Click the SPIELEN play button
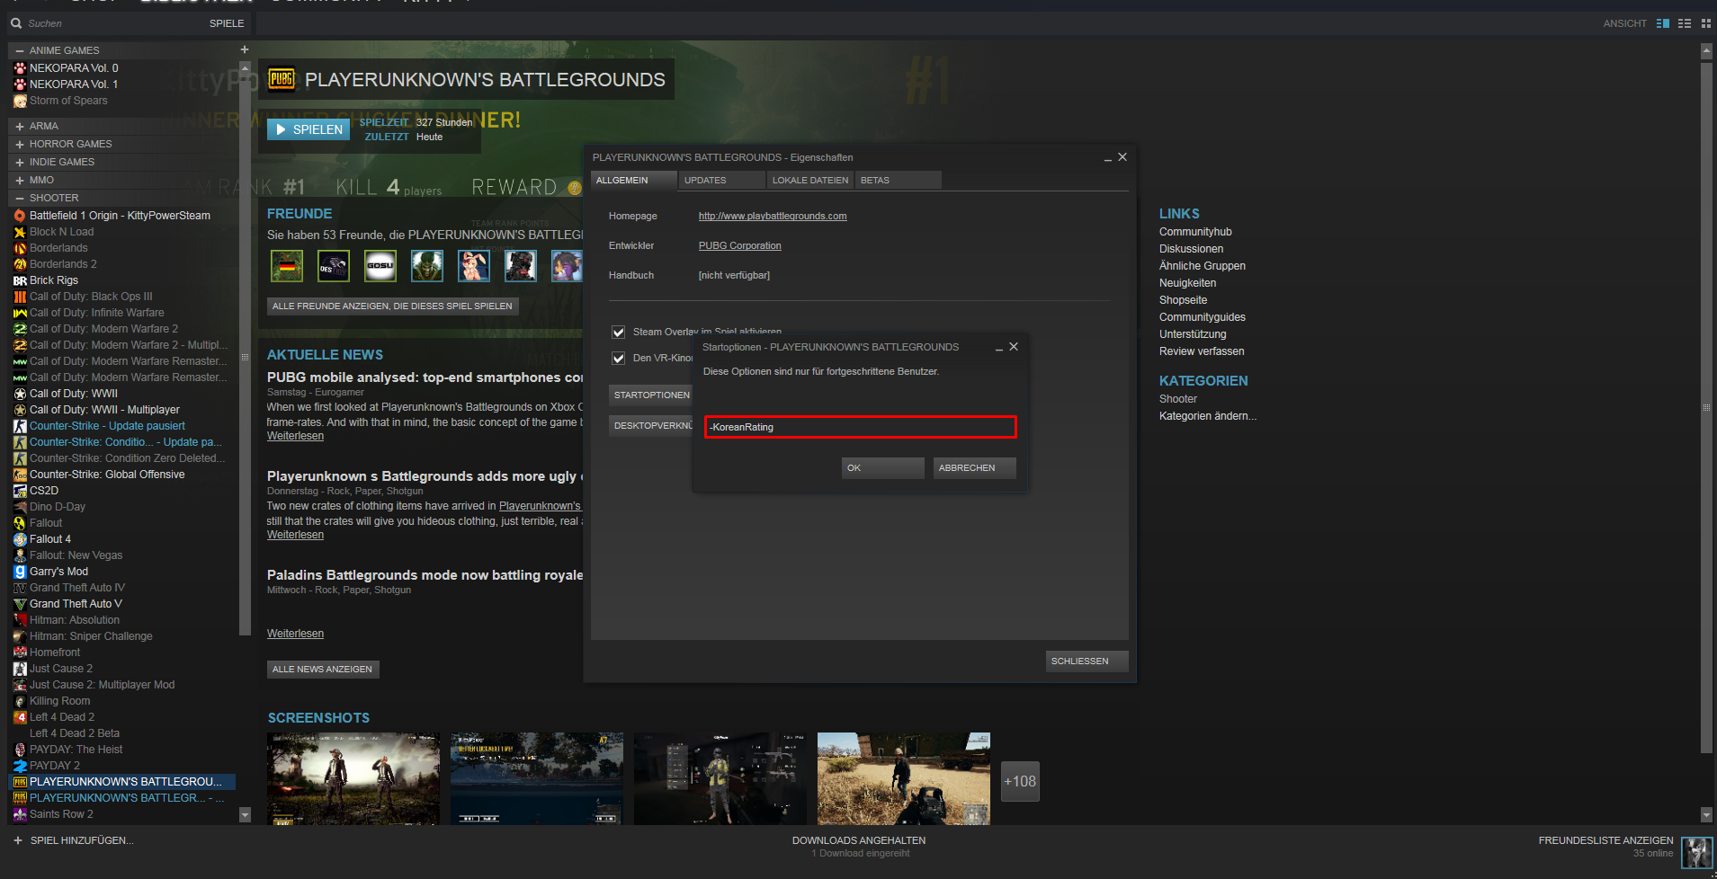This screenshot has width=1717, height=879. tap(309, 129)
